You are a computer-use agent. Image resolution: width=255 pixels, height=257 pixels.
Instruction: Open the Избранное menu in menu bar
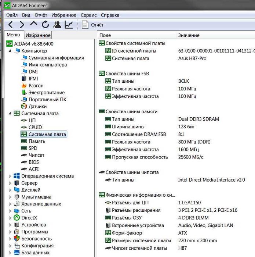pyautogui.click(x=64, y=15)
